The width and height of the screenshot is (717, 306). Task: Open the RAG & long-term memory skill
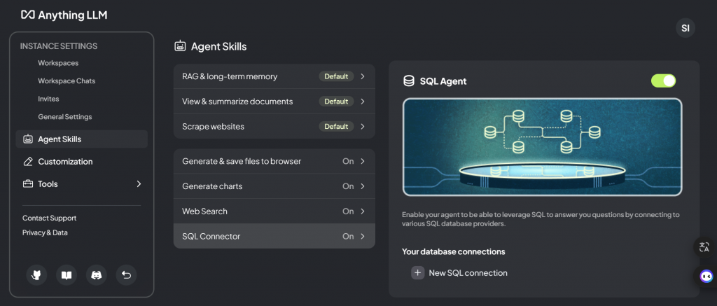[x=274, y=76]
